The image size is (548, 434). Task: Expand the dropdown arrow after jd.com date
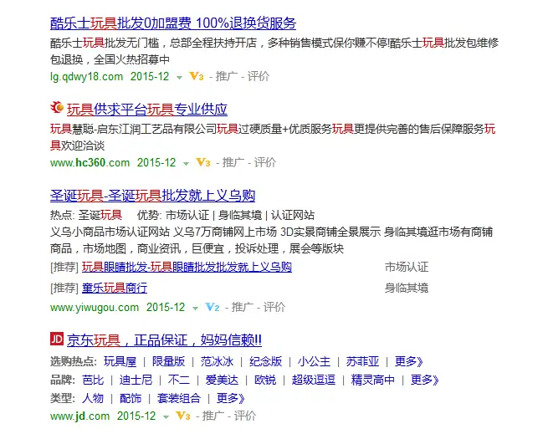[166, 417]
